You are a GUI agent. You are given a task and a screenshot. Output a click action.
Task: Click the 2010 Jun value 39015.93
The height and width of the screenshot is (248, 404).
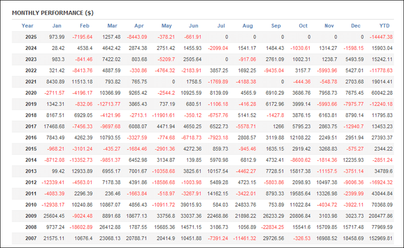tap(191, 205)
